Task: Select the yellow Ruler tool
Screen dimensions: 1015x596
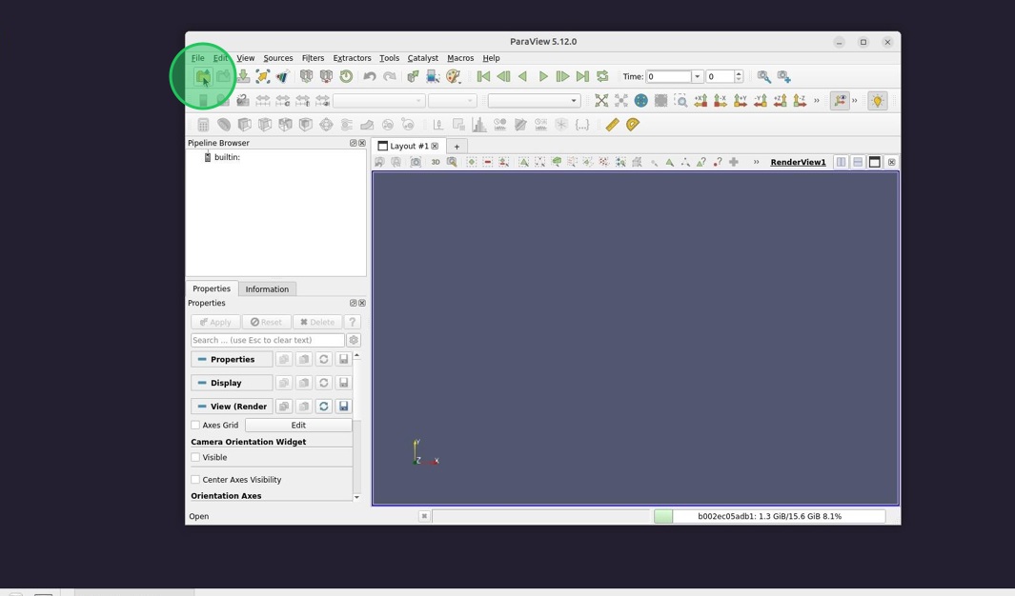Action: pyautogui.click(x=613, y=124)
